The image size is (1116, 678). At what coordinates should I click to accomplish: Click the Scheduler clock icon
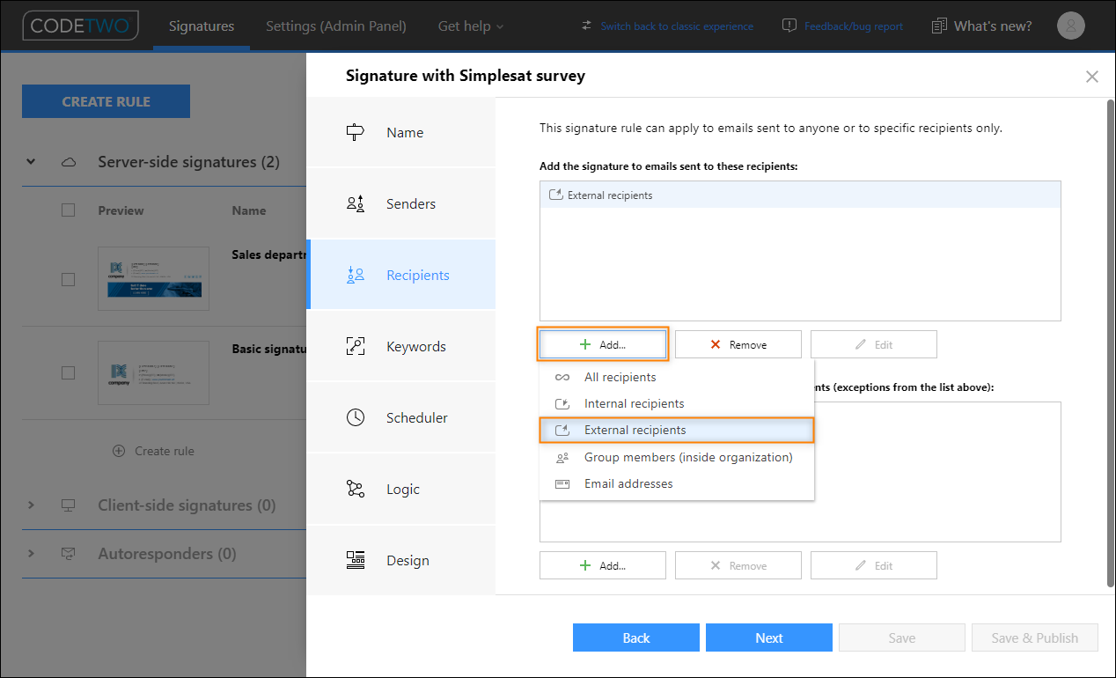(x=356, y=418)
